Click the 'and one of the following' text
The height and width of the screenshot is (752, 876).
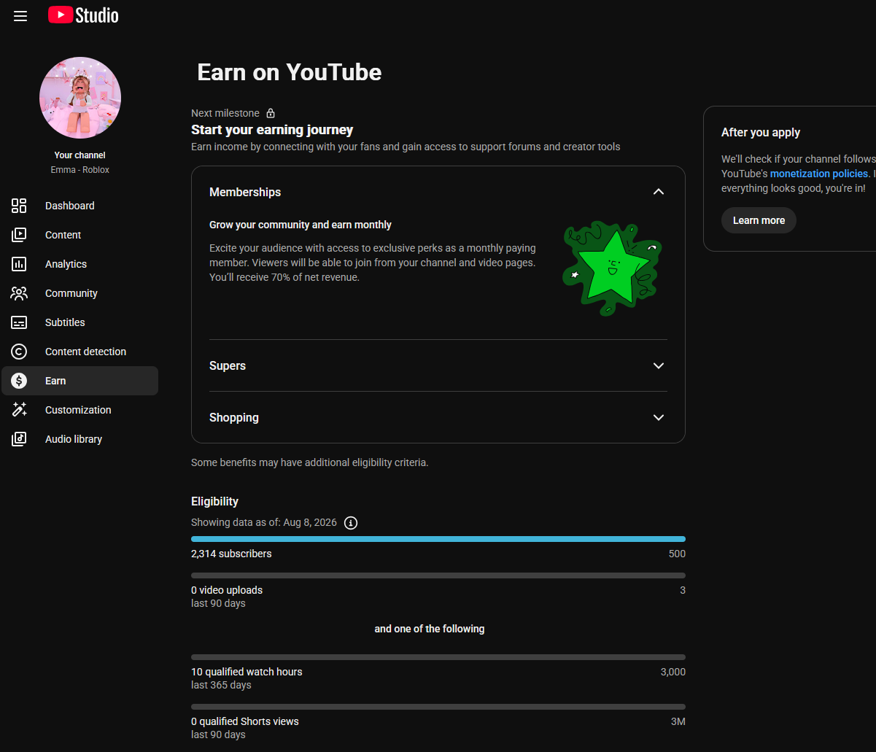pos(430,629)
